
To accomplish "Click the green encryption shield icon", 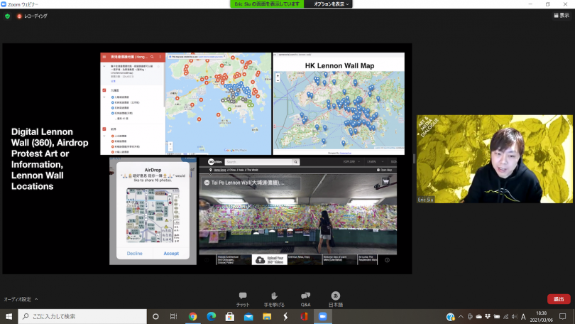I will pyautogui.click(x=7, y=16).
